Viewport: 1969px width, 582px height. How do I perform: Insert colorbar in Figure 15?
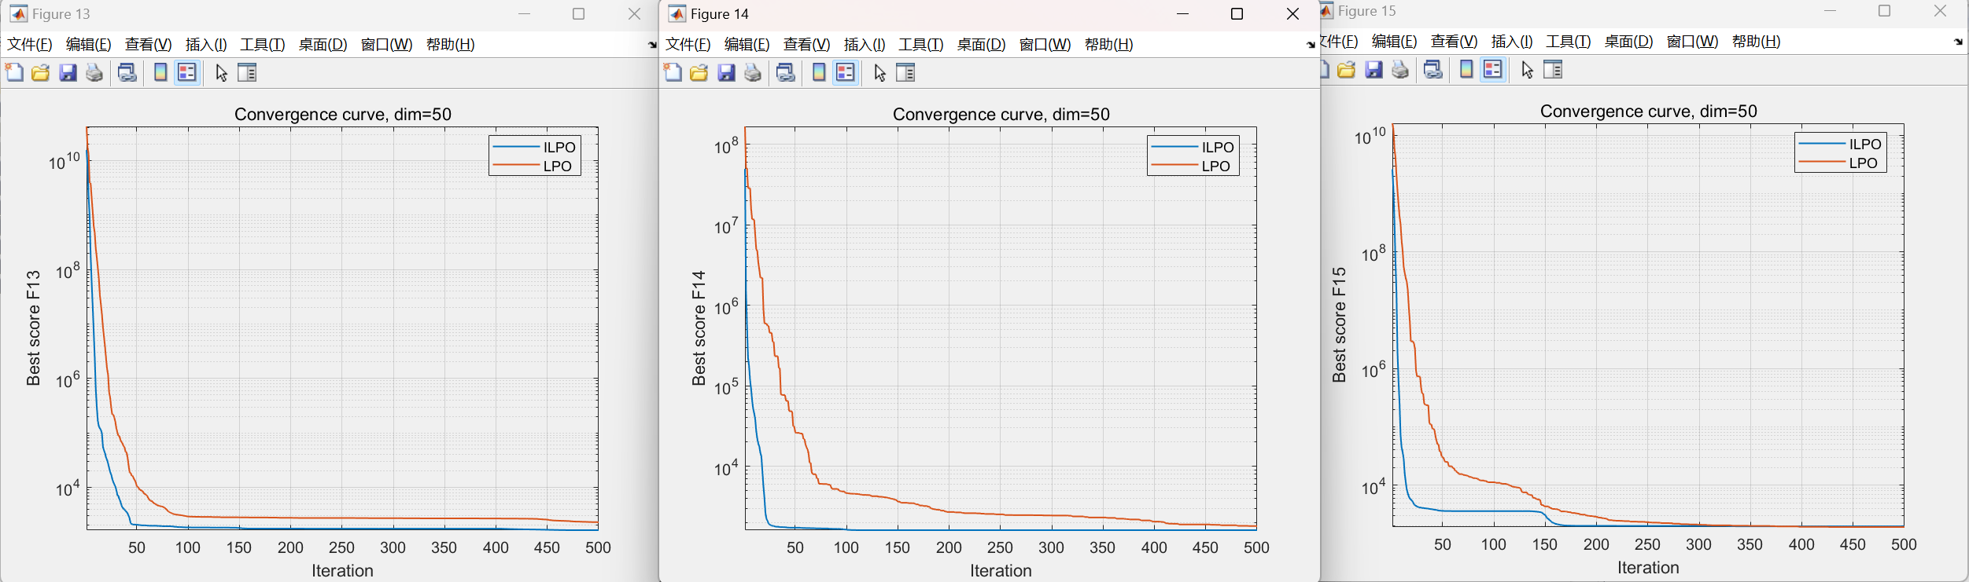(x=1466, y=69)
